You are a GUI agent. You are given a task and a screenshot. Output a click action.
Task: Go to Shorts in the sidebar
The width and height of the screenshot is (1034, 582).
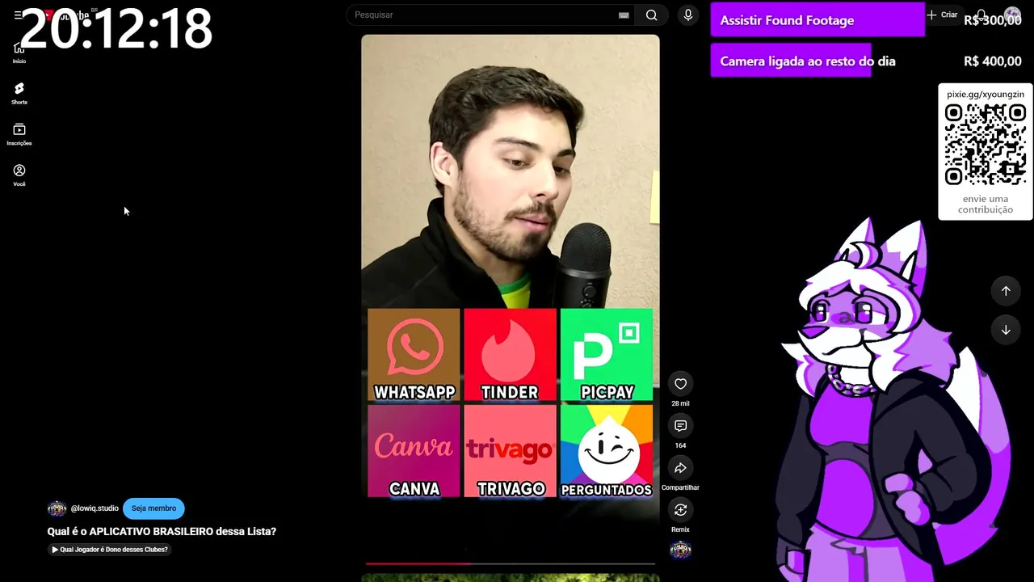(19, 93)
